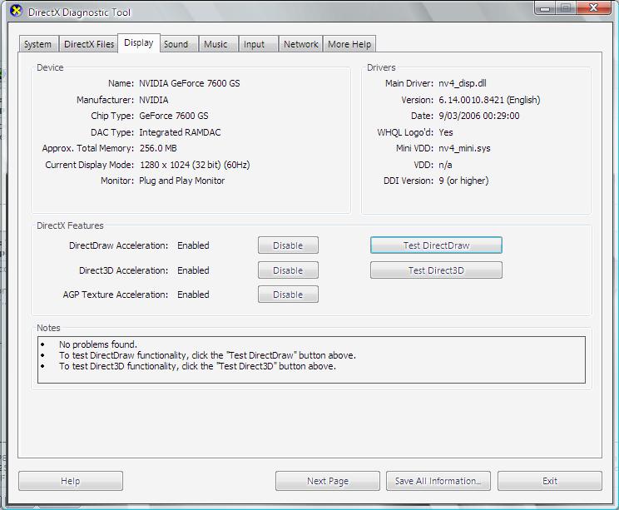This screenshot has width=619, height=510.
Task: Run the Test DirectDraw button
Action: pos(436,245)
